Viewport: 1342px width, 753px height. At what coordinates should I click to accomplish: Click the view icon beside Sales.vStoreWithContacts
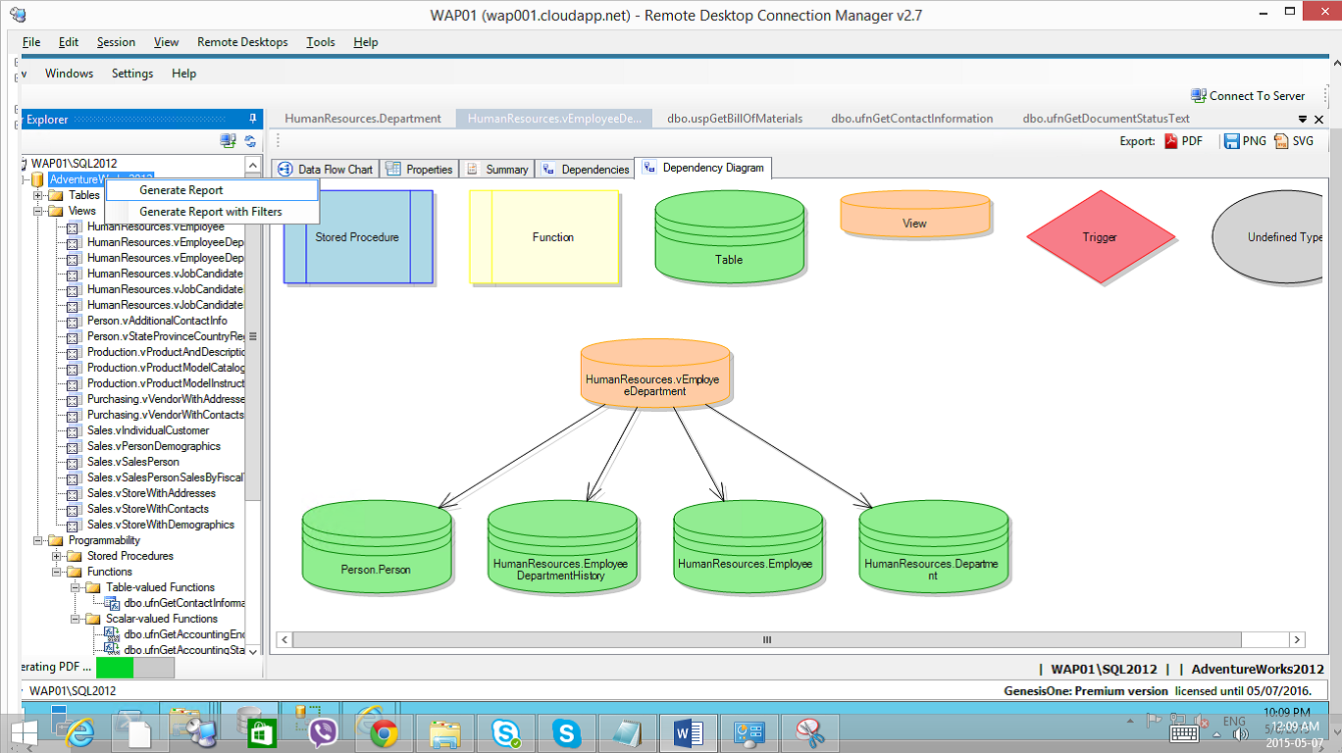(x=73, y=509)
